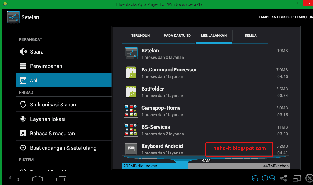Viewport: 313px width, 185px height.
Task: Click the BstFolder Android icon
Action: click(x=131, y=91)
